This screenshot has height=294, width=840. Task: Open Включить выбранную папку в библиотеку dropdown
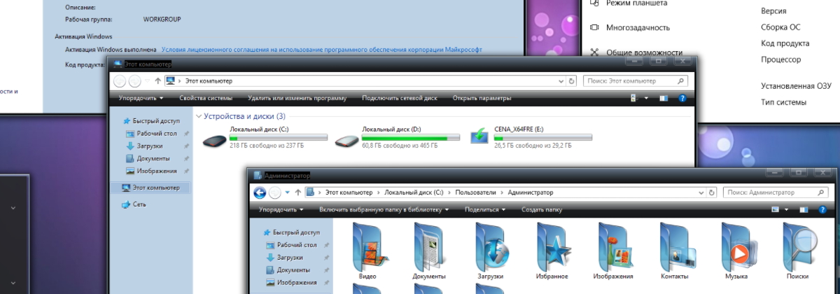tap(384, 209)
